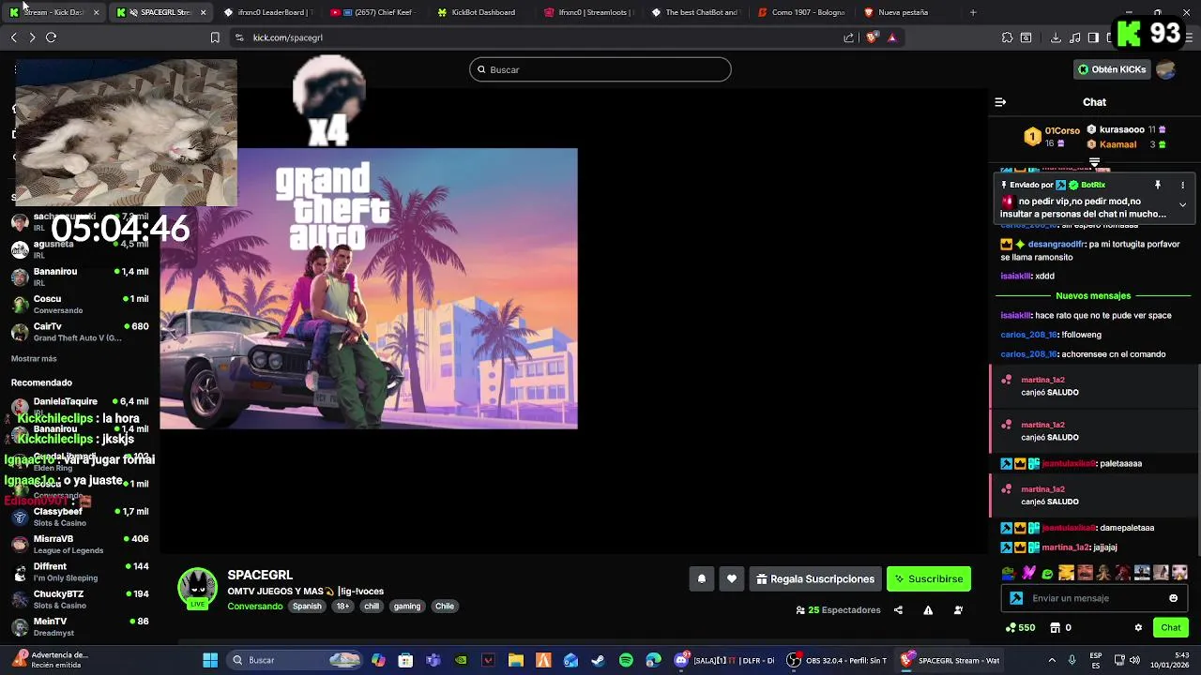Open File Explorer from the taskbar
Screen dimensions: 1201x675
(515, 660)
